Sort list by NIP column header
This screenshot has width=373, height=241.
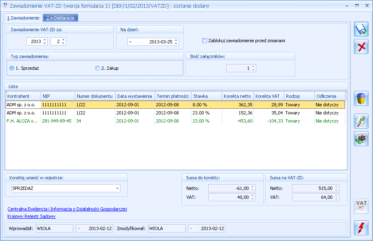(58, 96)
